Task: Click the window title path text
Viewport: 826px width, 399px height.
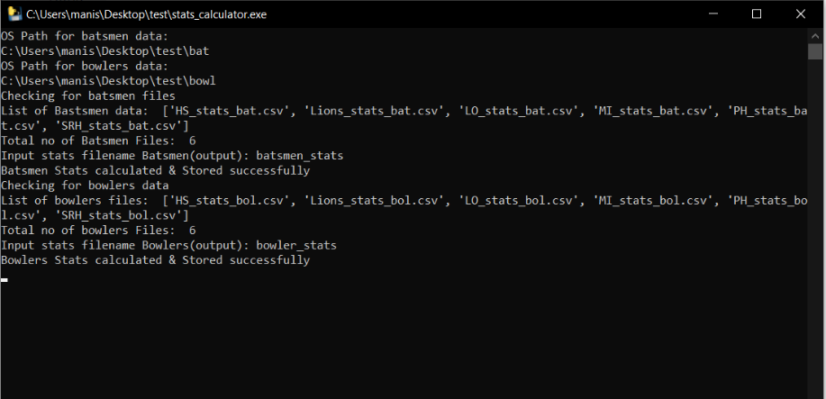Action: (147, 14)
